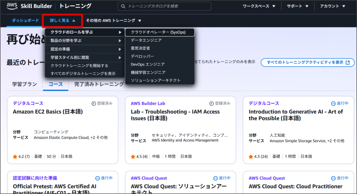Click the star rating on IAM Access Issues lab

click(133, 156)
